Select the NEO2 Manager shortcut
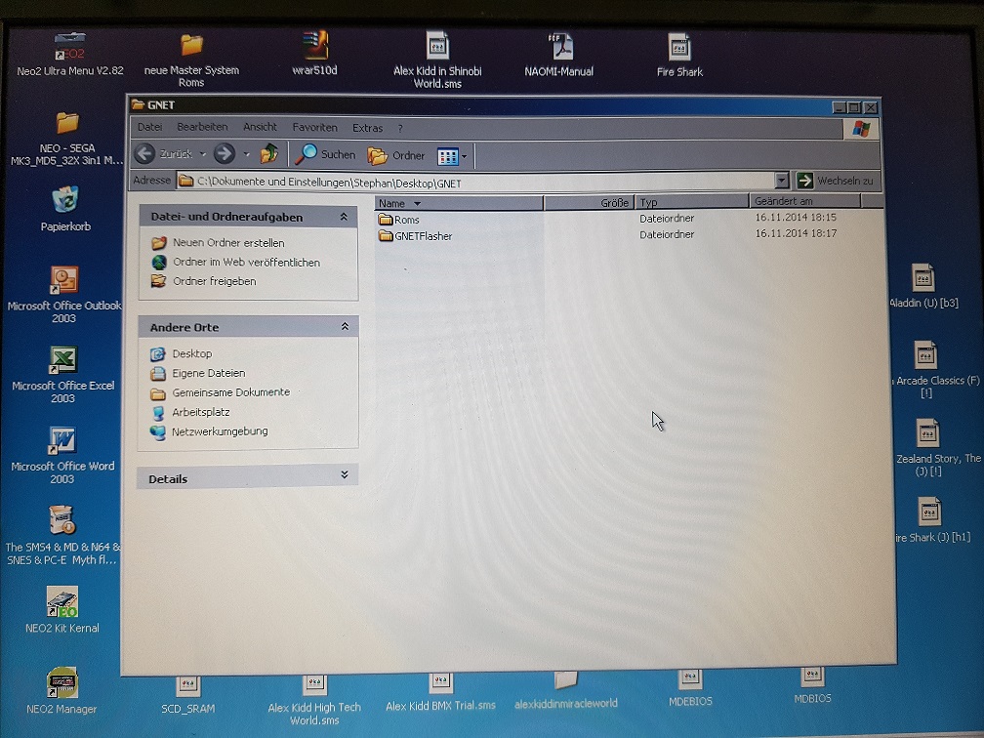984x738 pixels. 61,690
